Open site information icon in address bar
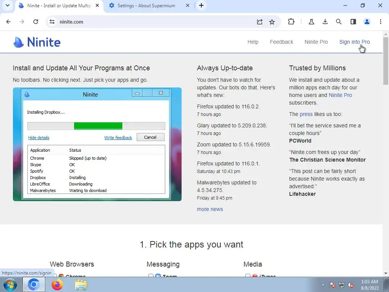The image size is (389, 292). [52, 22]
